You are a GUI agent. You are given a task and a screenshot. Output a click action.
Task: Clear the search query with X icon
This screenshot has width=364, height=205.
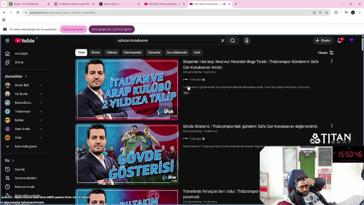[223, 41]
